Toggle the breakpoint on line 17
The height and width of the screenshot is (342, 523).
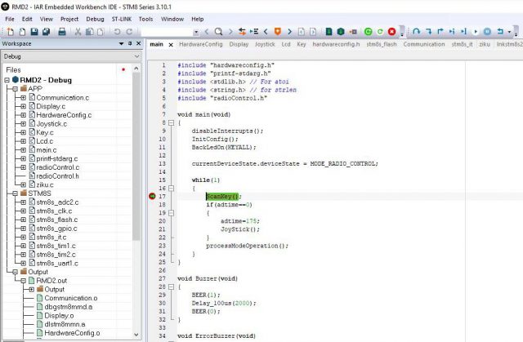(x=152, y=197)
